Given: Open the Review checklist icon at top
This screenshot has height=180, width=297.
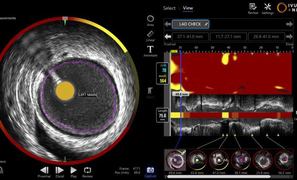Looking at the screenshot, I should (253, 8).
